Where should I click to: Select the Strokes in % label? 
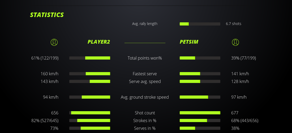pos(145,120)
